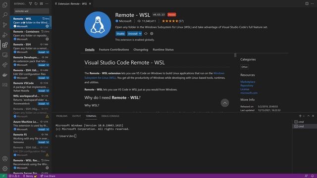The height and width of the screenshot is (178, 317).
Task: Open manage gear on Remote - WSL list item
Action: click(47, 26)
